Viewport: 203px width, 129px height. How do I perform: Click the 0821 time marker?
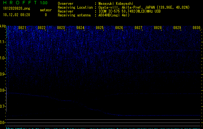[22, 28]
